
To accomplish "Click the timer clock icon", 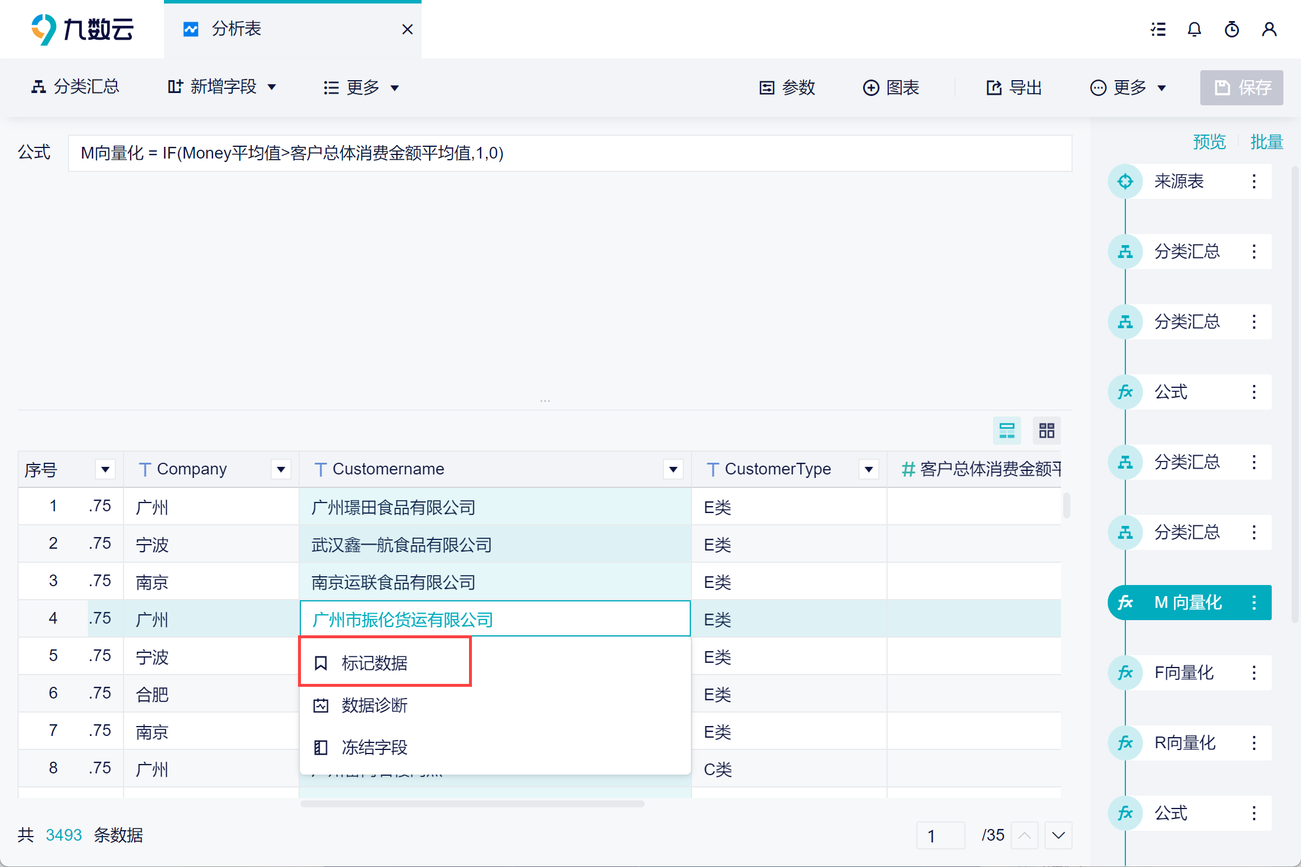I will (1231, 29).
